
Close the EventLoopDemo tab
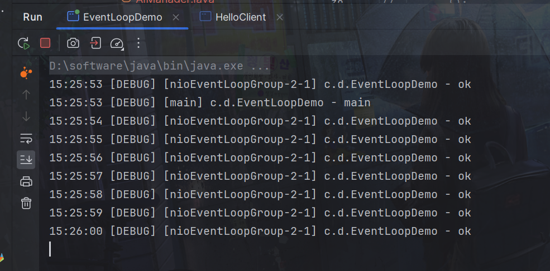(176, 17)
